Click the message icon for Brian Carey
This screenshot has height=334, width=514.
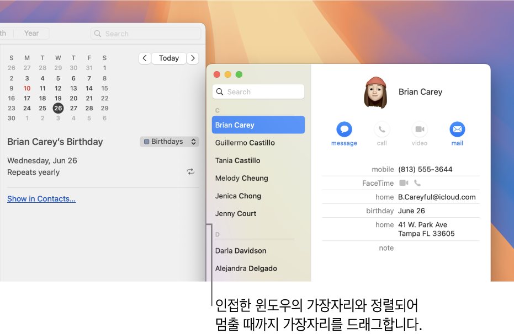[x=344, y=129]
